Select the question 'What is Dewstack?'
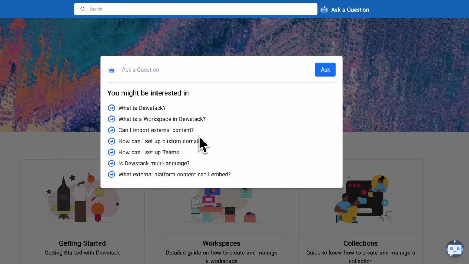 coord(142,108)
